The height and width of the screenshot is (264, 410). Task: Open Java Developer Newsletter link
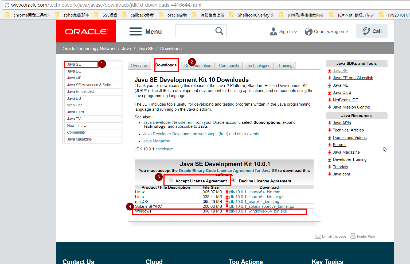click(167, 122)
